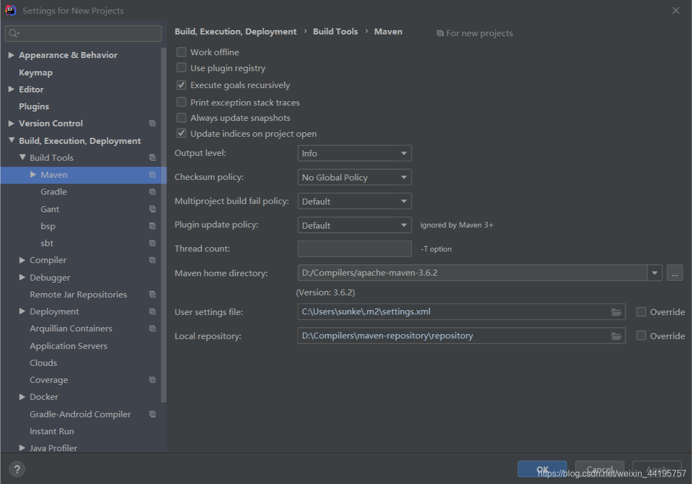This screenshot has height=484, width=692.
Task: Click the 'For new projects' copy icon
Action: (440, 33)
